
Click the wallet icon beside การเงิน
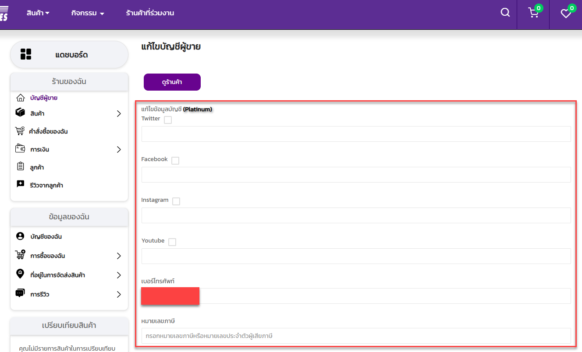coord(20,149)
